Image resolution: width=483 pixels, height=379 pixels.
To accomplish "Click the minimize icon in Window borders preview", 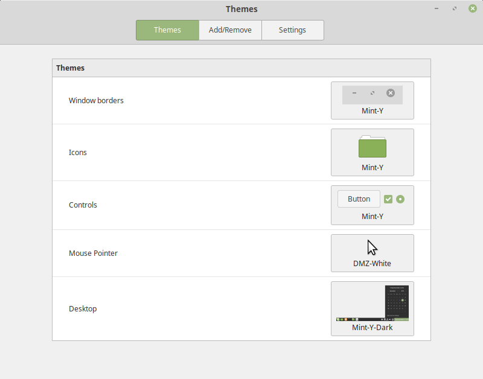I will coord(354,94).
